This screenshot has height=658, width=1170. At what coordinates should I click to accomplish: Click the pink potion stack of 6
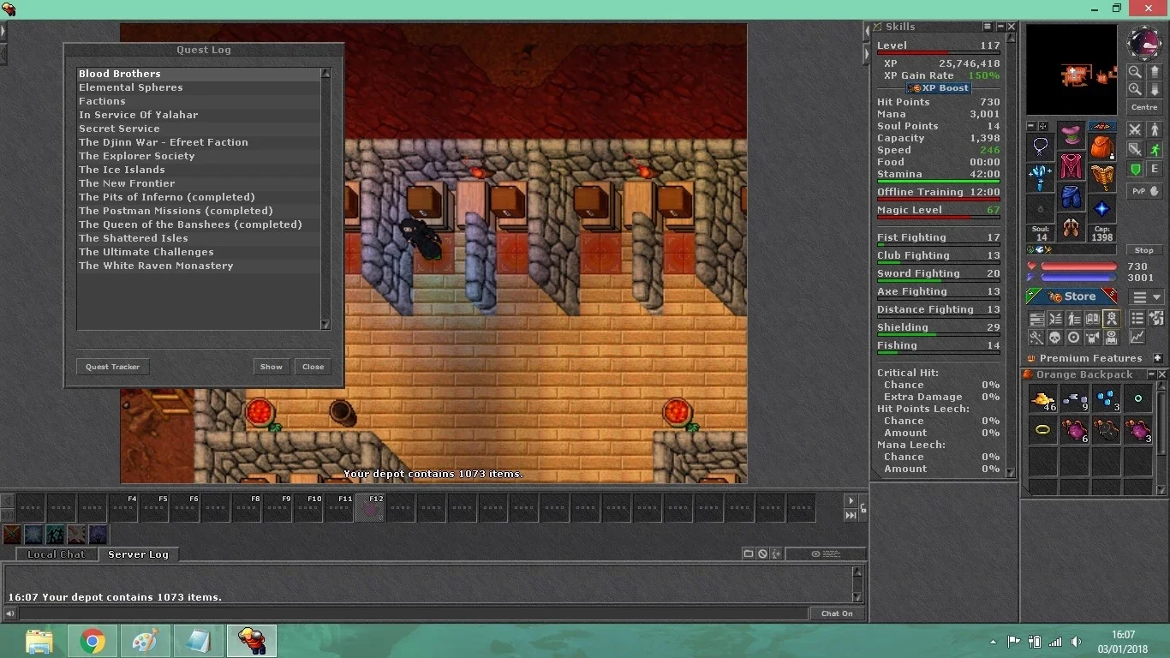[1075, 430]
